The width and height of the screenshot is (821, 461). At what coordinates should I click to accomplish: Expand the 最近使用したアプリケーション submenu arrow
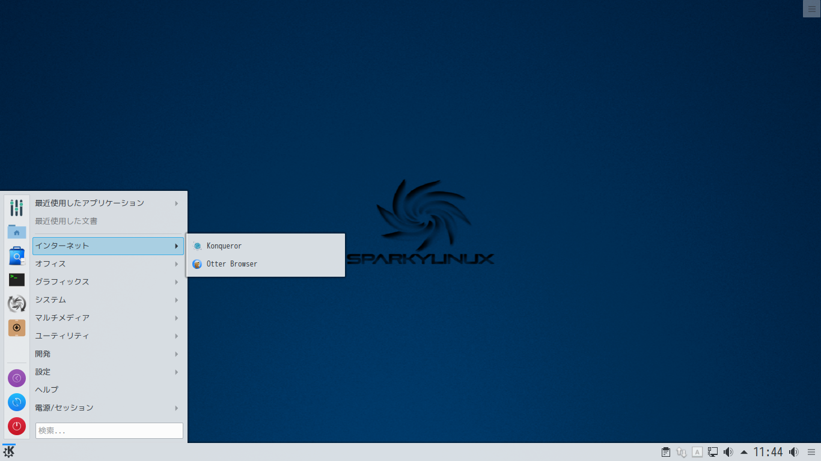(177, 203)
